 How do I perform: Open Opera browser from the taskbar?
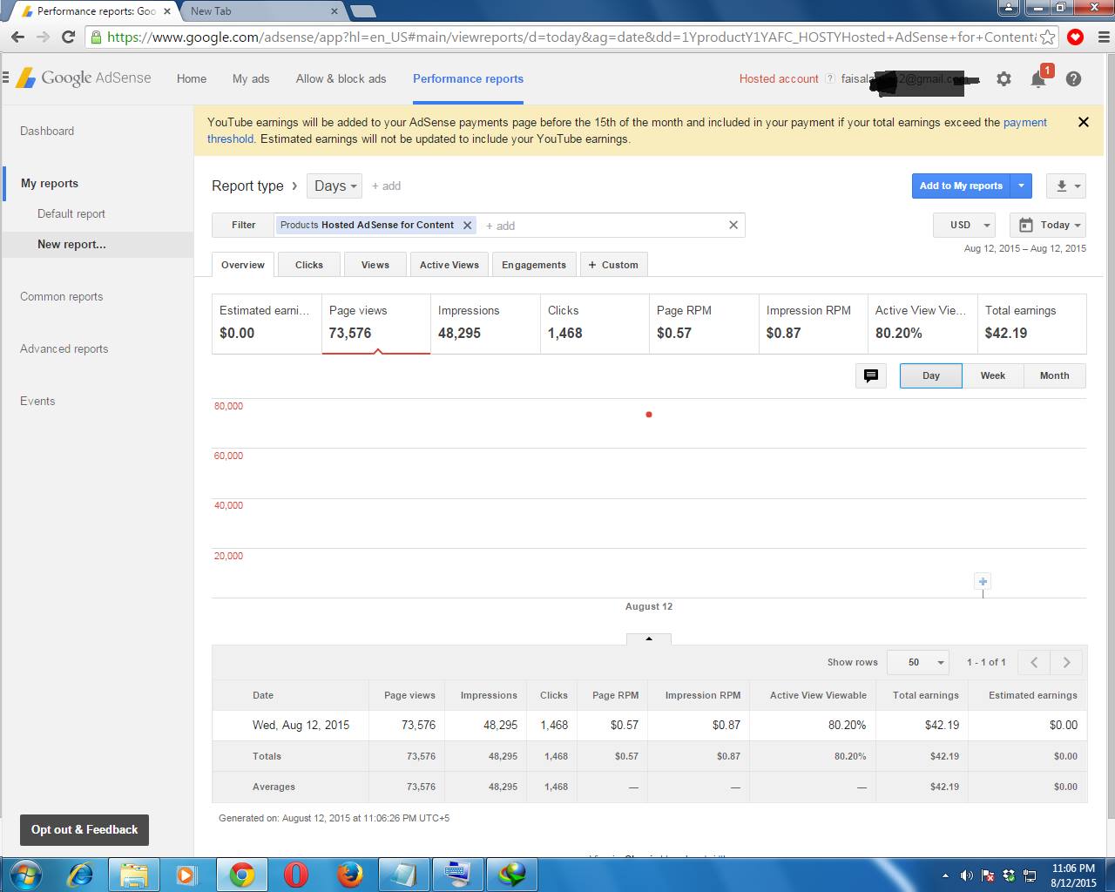point(296,874)
